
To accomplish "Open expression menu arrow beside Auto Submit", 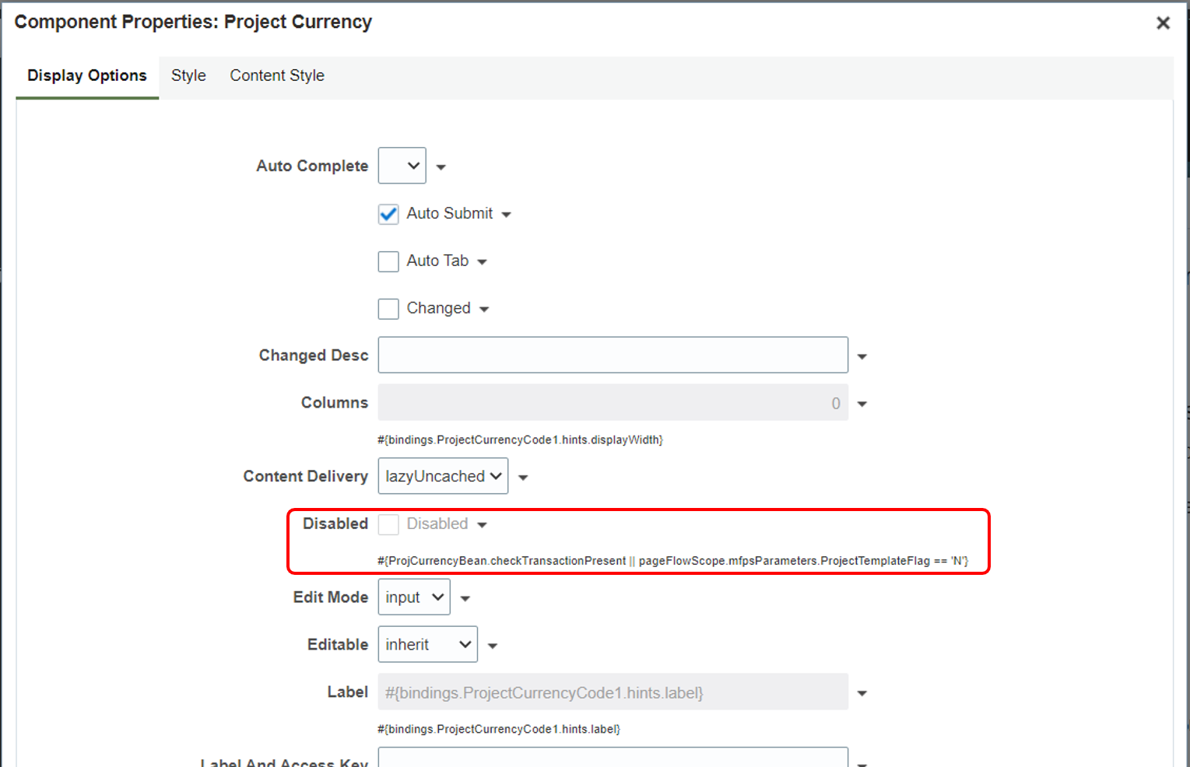I will (507, 215).
